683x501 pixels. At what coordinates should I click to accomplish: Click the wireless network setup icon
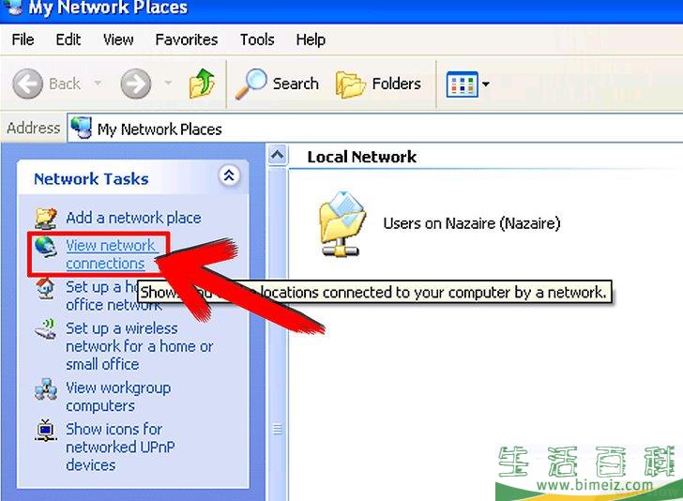(x=46, y=329)
